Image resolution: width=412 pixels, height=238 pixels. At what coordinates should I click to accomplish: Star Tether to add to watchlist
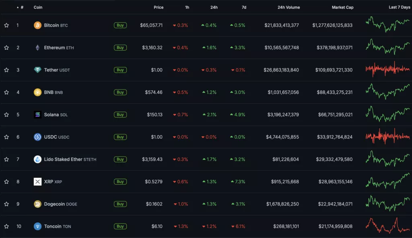point(6,70)
